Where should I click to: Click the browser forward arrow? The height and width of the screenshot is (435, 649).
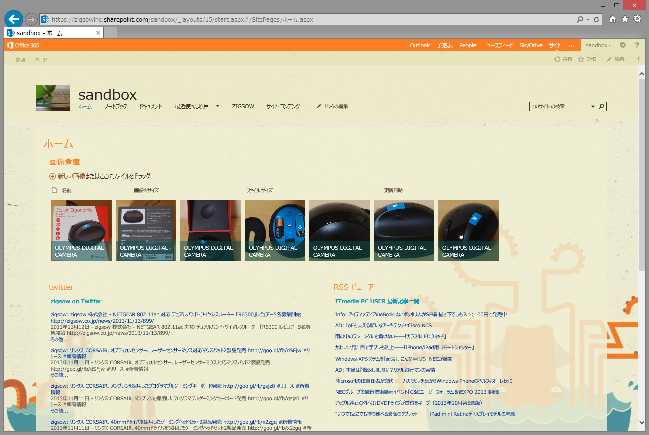pyautogui.click(x=31, y=19)
